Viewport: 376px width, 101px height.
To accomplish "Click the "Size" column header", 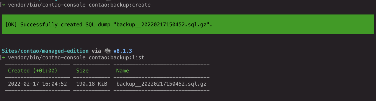I will click(82, 71).
